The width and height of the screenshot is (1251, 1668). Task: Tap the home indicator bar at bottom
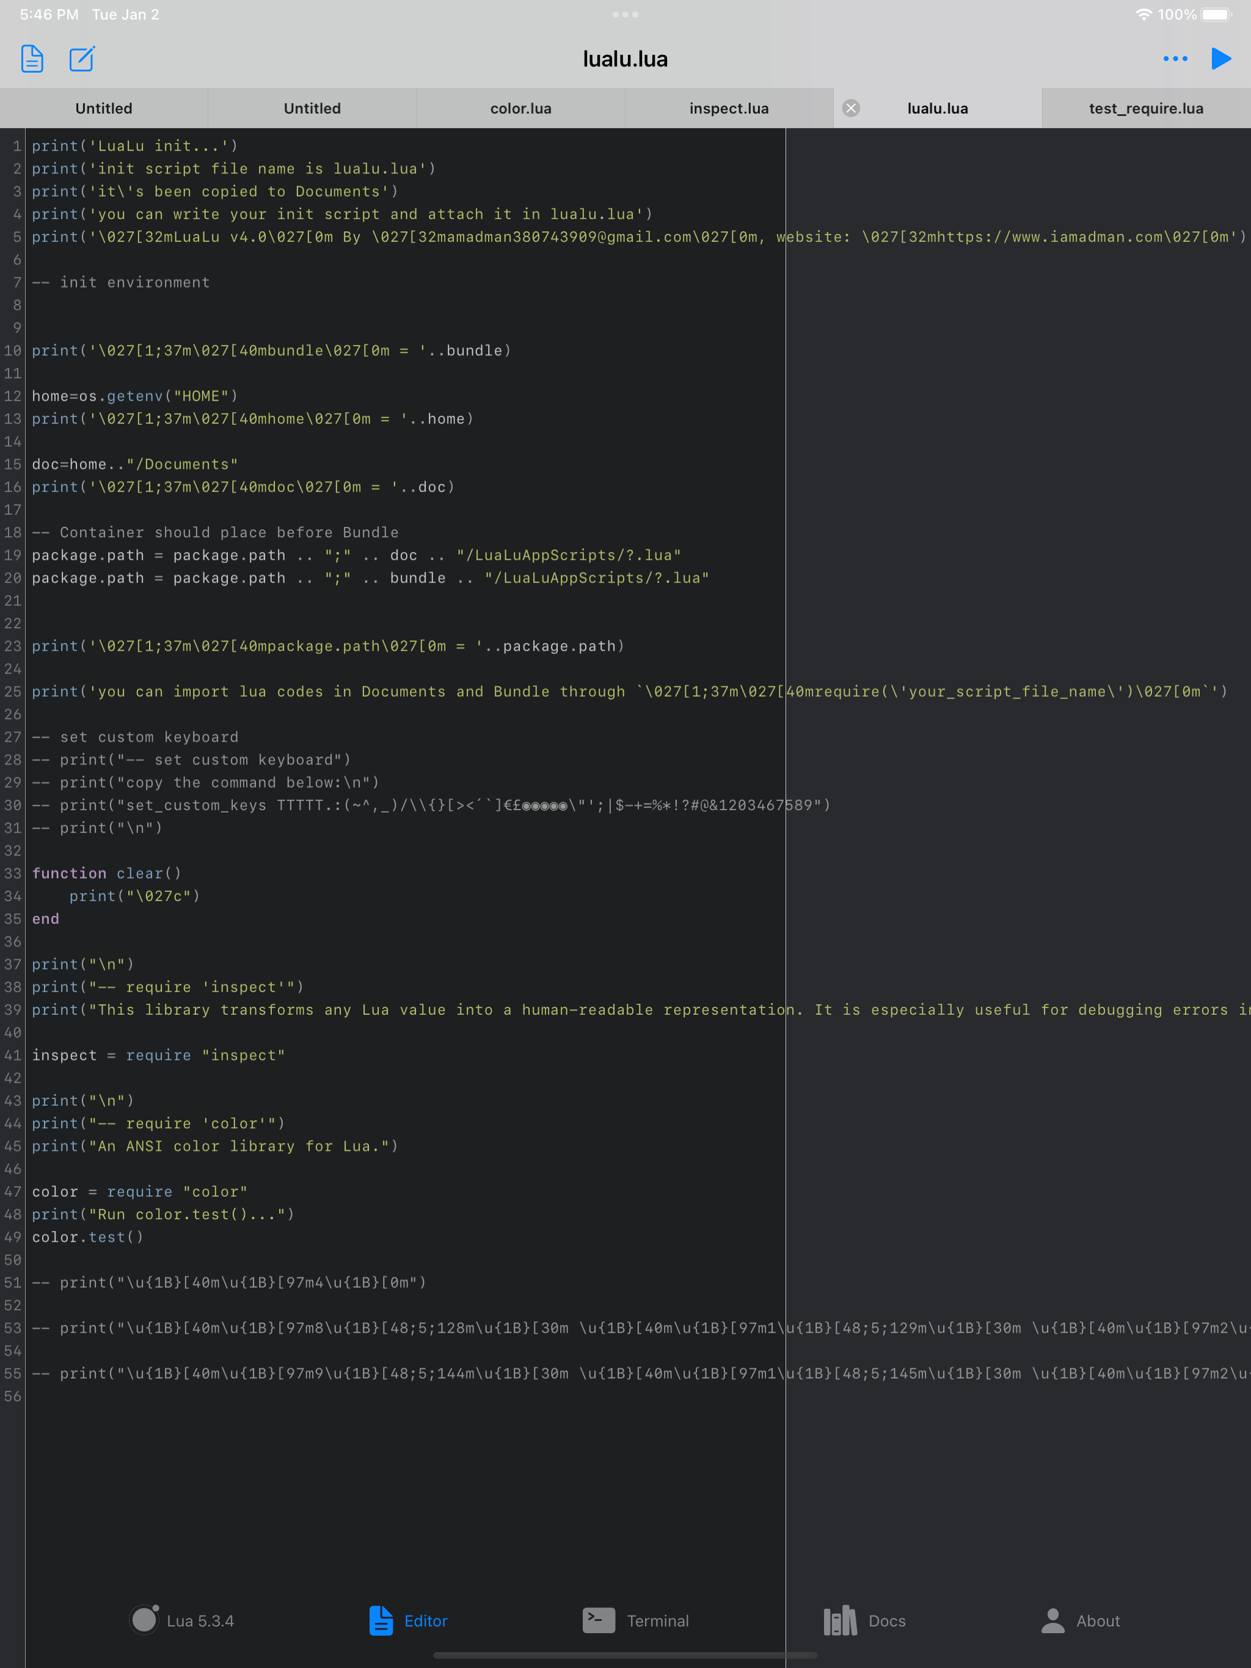(625, 1656)
